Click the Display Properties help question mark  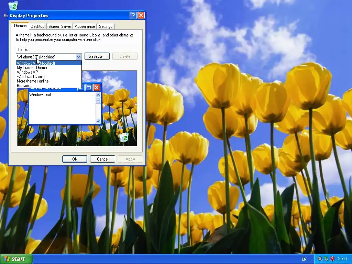[x=133, y=15]
